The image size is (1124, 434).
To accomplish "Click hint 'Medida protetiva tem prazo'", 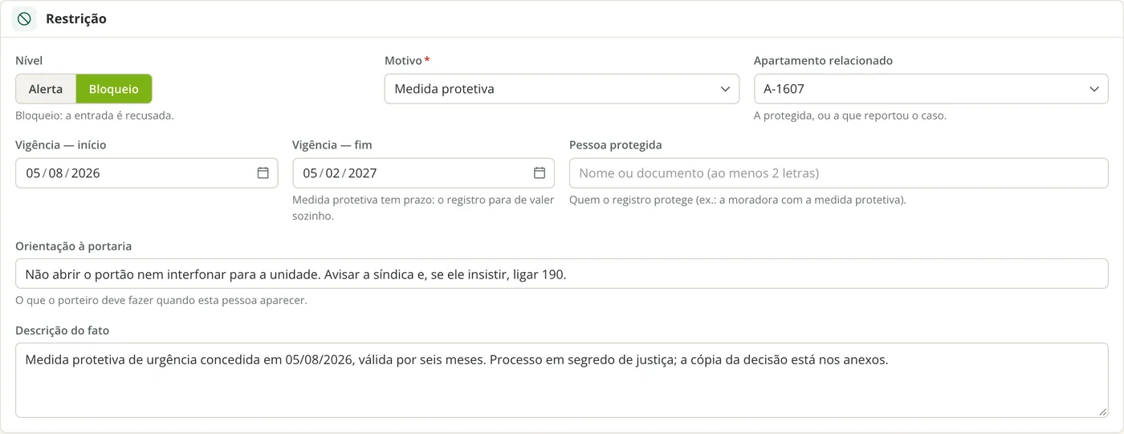I will tap(423, 208).
